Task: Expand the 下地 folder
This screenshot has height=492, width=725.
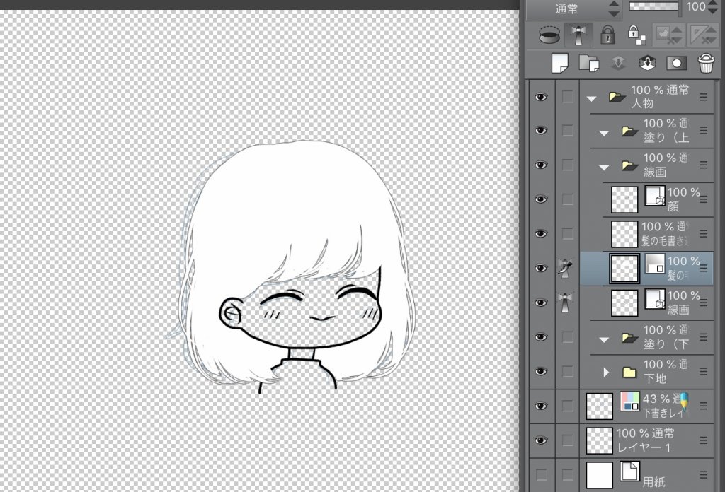Action: 605,372
